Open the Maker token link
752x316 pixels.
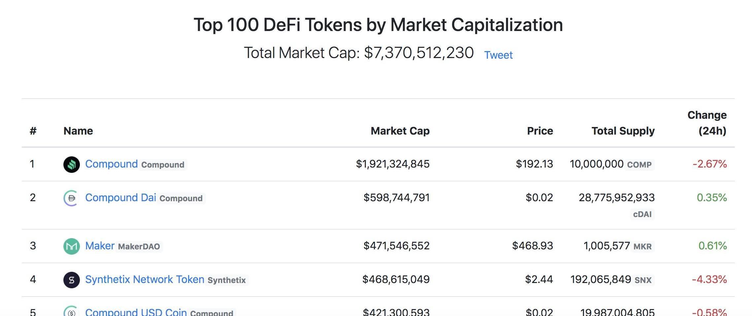100,246
